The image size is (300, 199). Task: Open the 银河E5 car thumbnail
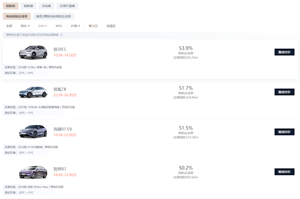(33, 52)
